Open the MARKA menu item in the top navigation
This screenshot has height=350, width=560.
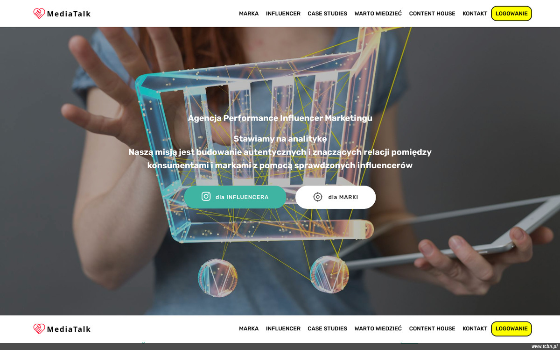tap(249, 14)
